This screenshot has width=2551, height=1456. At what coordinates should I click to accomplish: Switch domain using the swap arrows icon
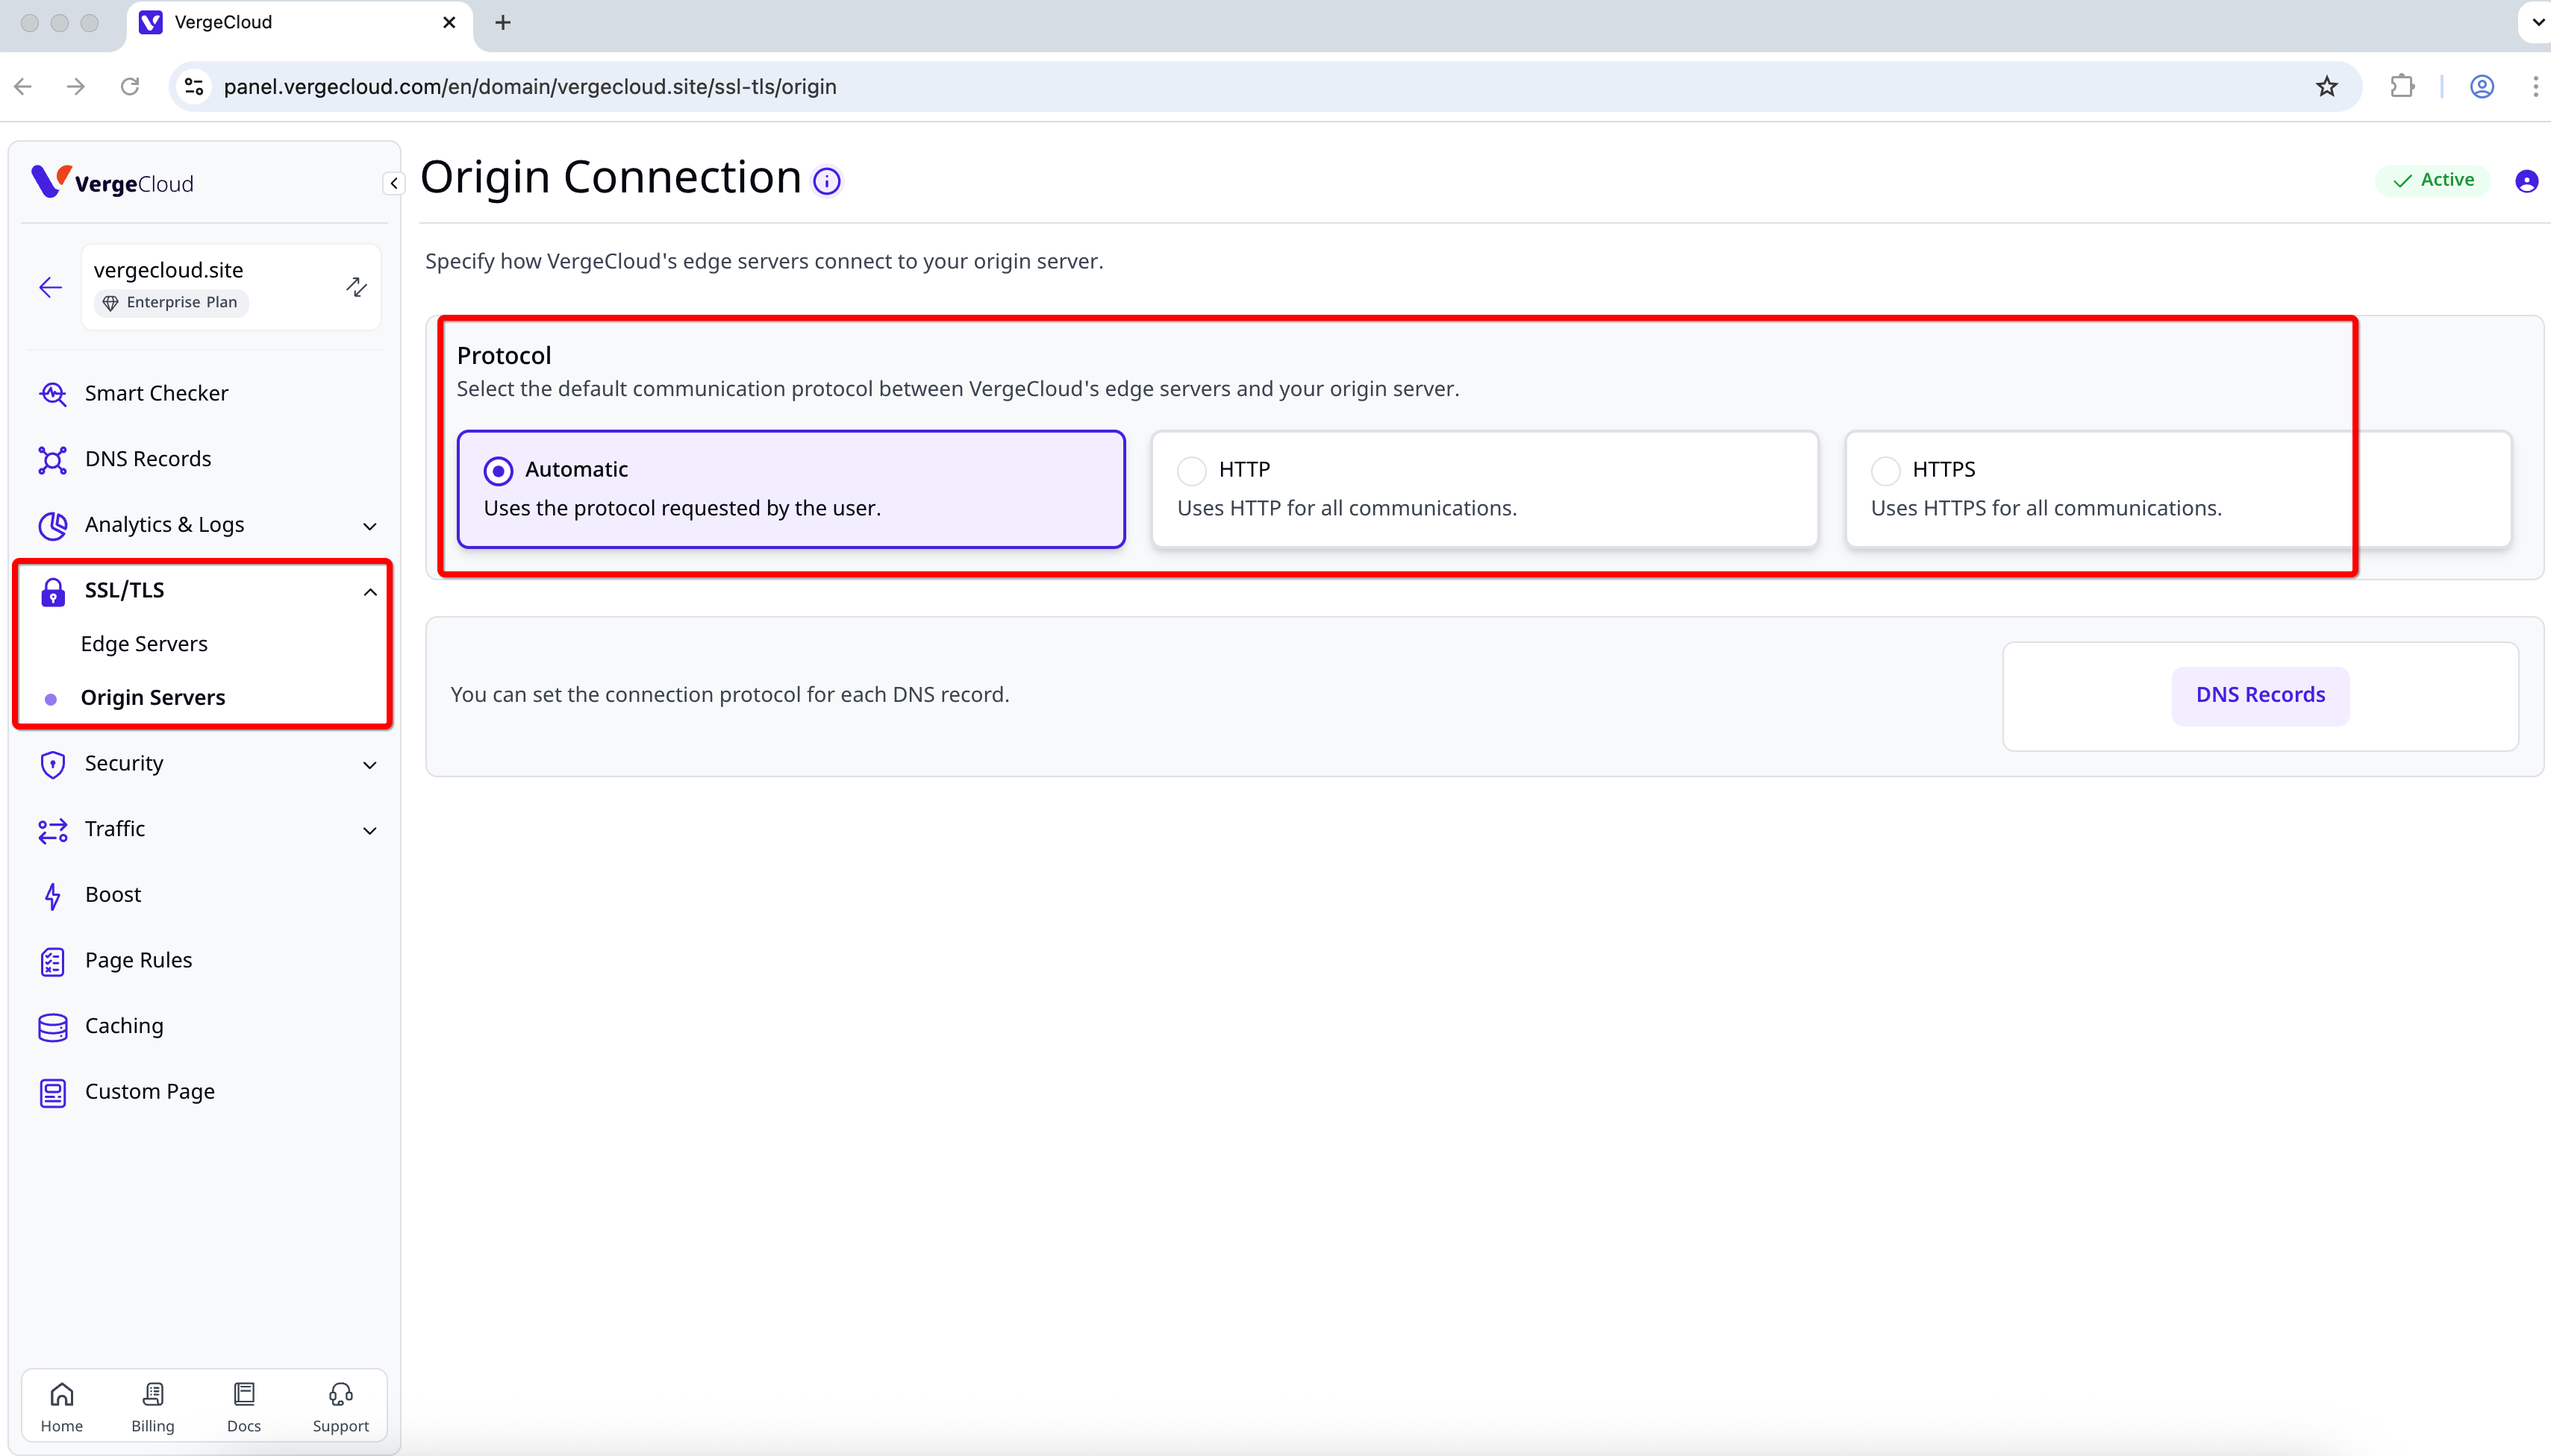[x=356, y=287]
